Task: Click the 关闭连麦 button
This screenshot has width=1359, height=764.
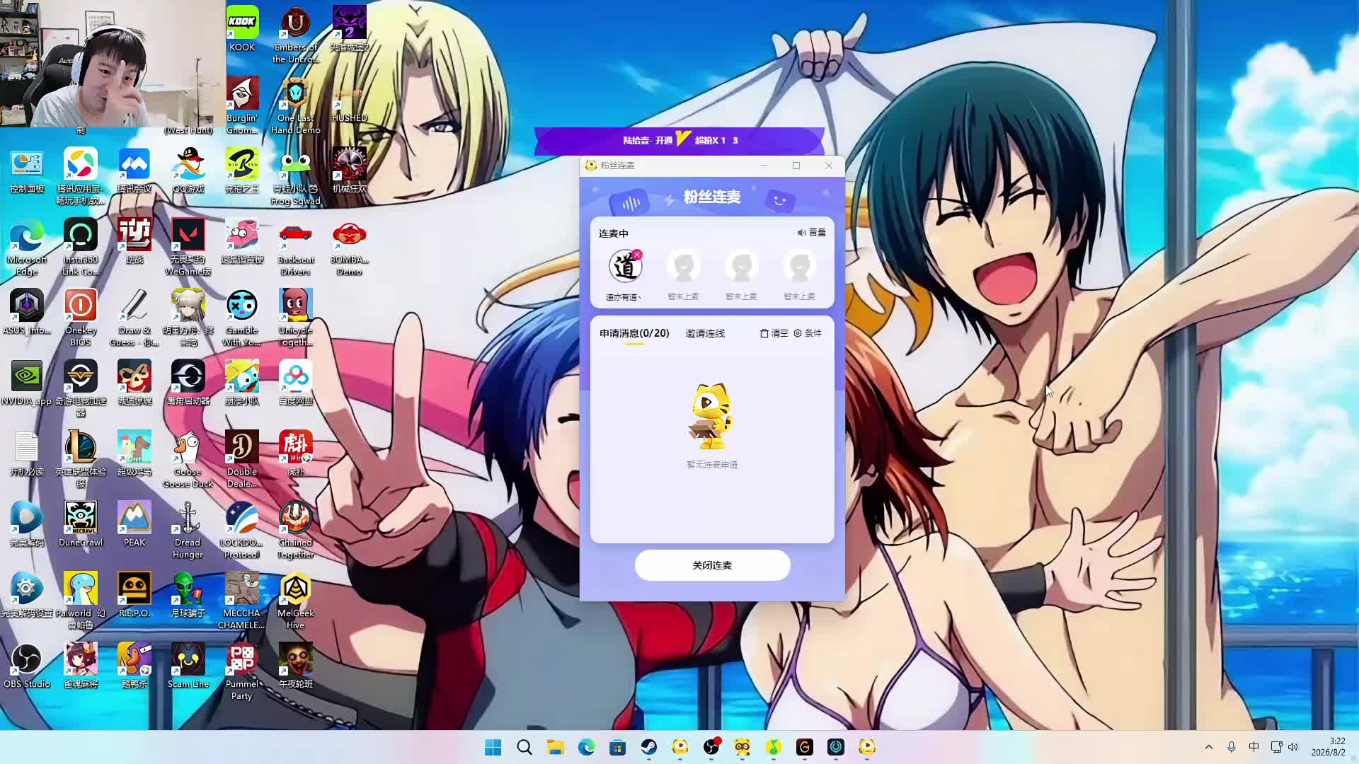Action: (712, 565)
